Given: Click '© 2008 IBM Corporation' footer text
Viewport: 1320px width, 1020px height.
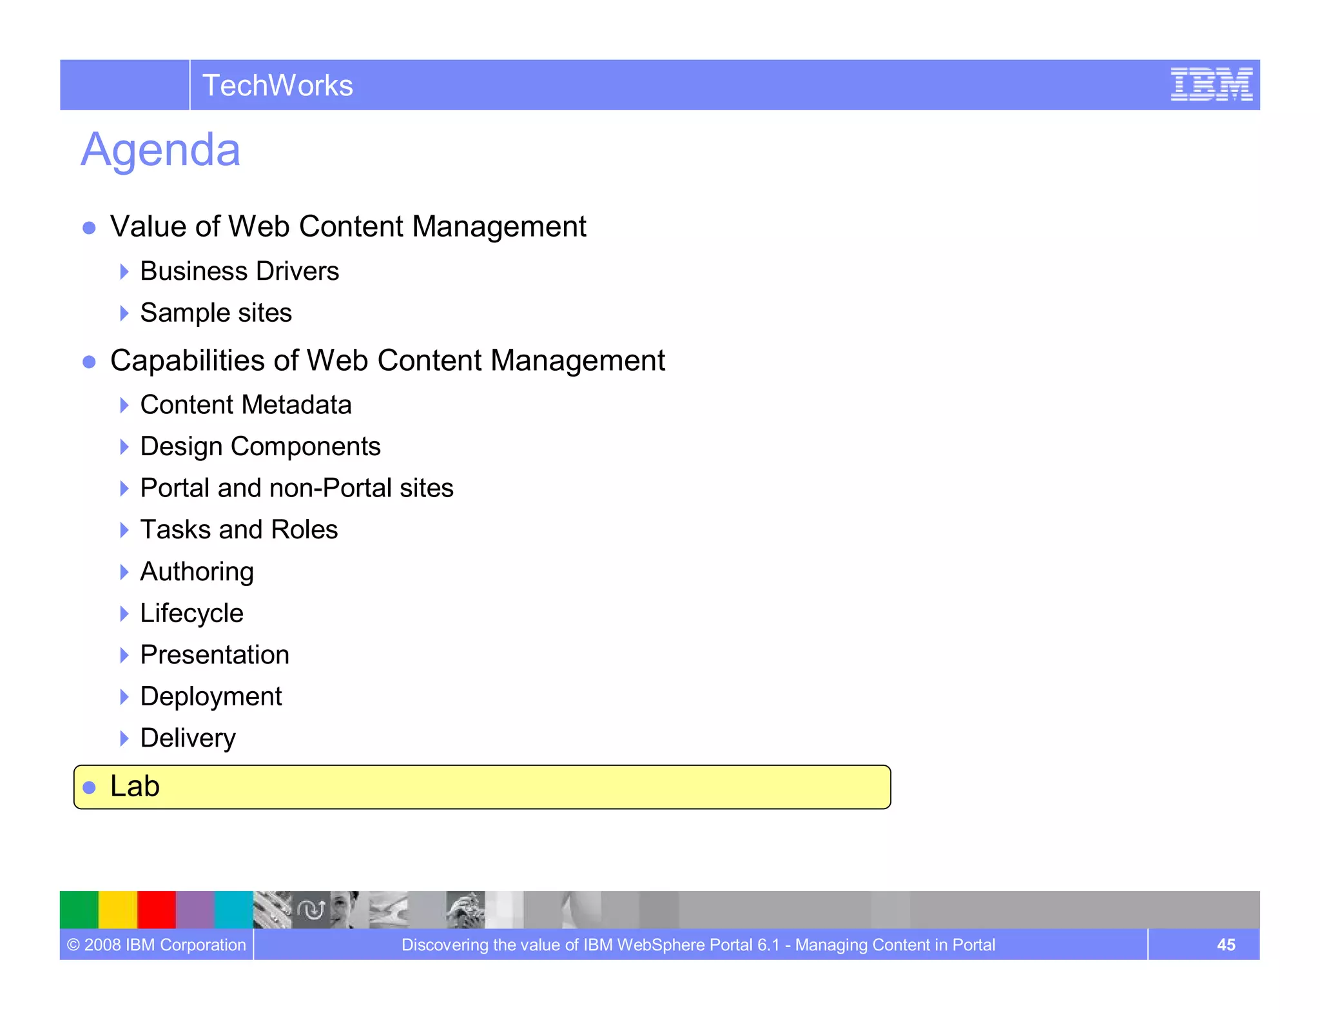Looking at the screenshot, I should (x=157, y=945).
